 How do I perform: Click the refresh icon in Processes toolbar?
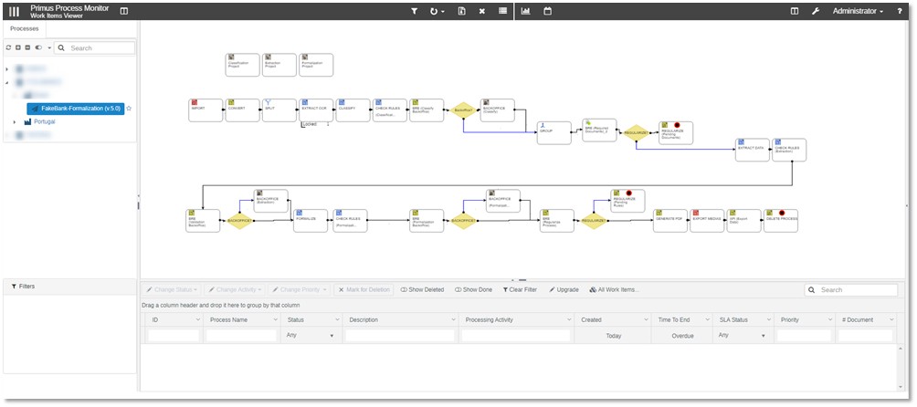[x=9, y=47]
